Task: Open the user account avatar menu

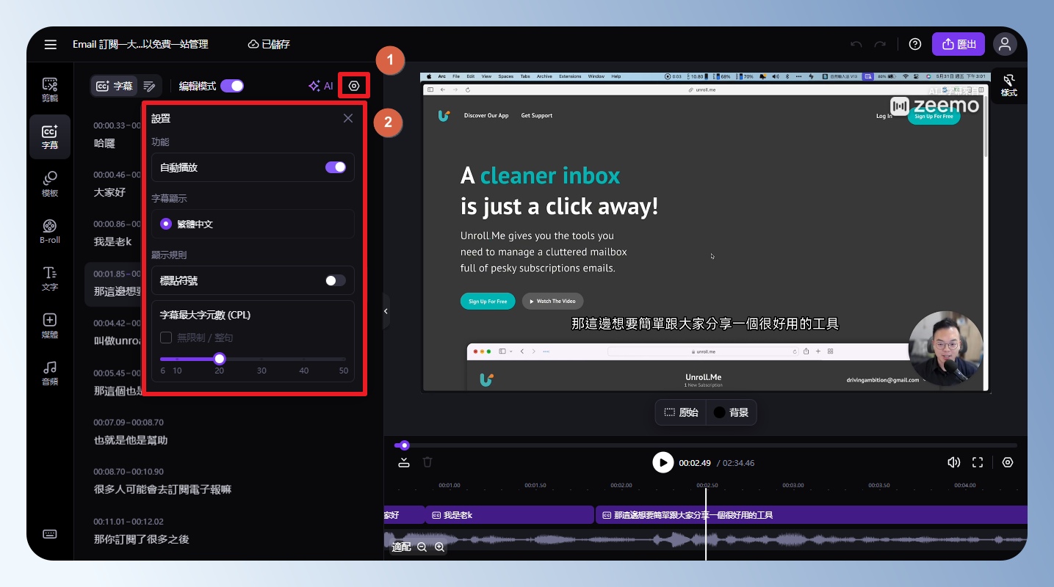Action: 1005,44
